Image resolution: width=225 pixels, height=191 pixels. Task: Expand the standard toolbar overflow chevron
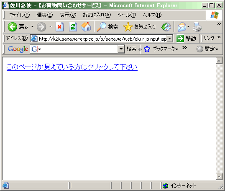tap(219, 23)
